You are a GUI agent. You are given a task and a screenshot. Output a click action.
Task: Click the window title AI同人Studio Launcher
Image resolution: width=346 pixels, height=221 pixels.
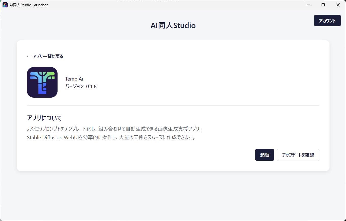(29, 5)
